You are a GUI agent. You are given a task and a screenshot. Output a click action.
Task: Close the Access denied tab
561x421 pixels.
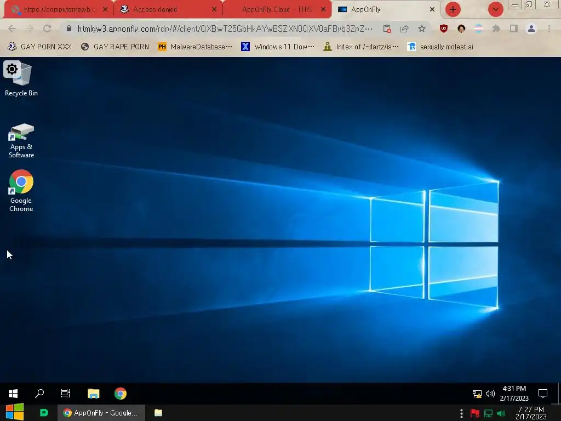pos(214,10)
